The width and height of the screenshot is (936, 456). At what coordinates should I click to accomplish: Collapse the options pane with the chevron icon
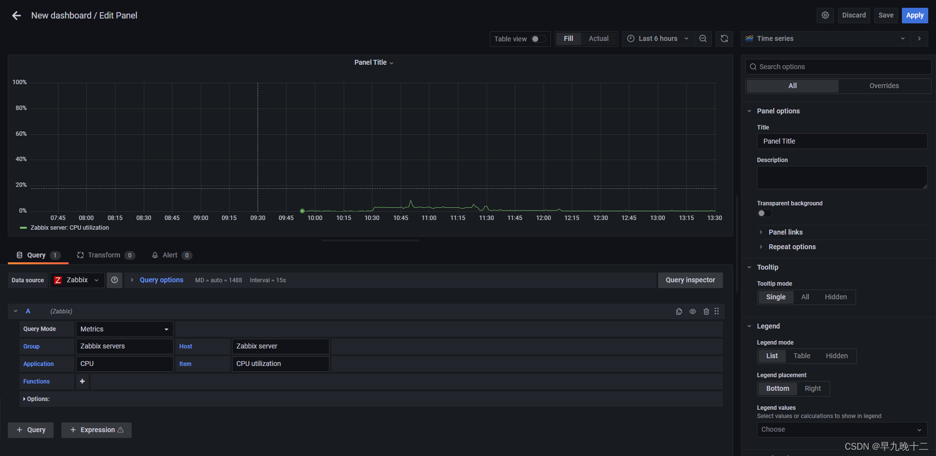(919, 38)
